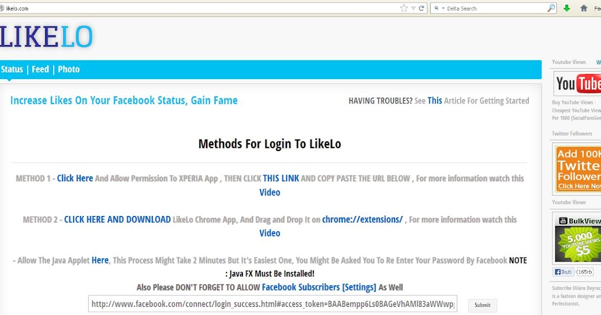The height and width of the screenshot is (315, 601).
Task: Bookmark this page with the star icon
Action: [404, 8]
